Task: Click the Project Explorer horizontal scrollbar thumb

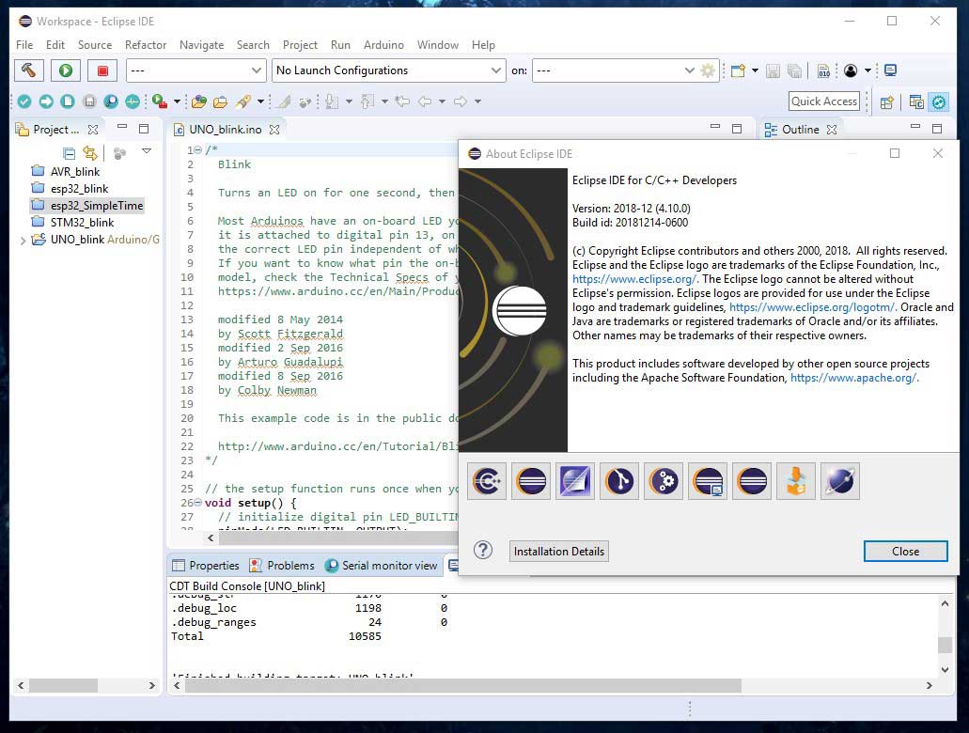Action: [x=64, y=685]
